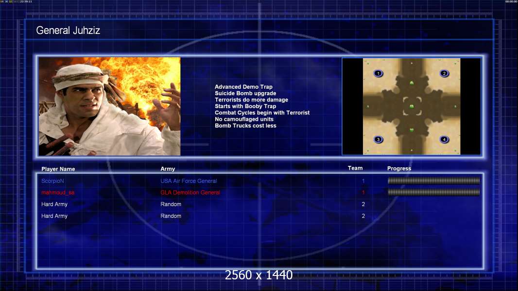
Task: Click Advanced Demo Trap text
Action: click(x=243, y=87)
